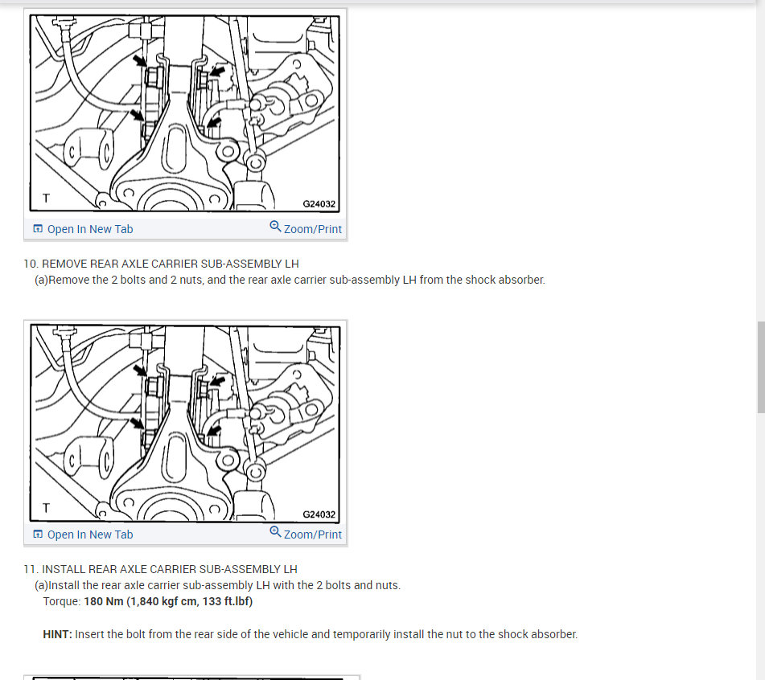The width and height of the screenshot is (765, 680).
Task: Click the magnifier icon under upper diagram
Action: 275,226
